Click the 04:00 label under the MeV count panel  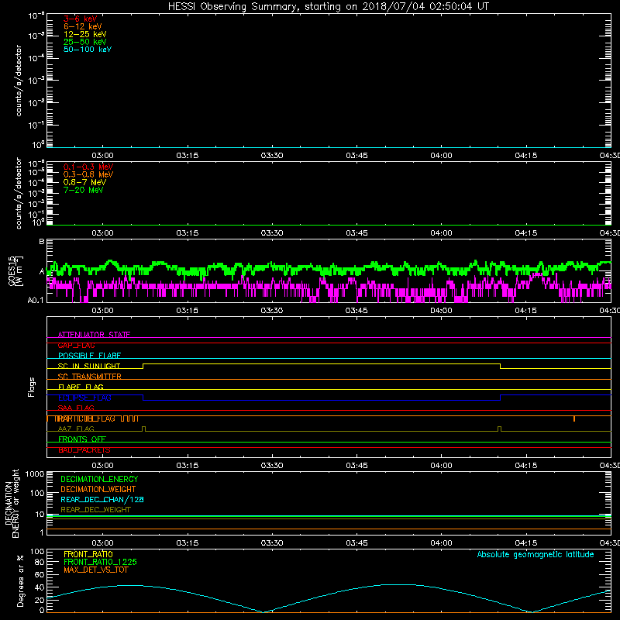click(441, 233)
